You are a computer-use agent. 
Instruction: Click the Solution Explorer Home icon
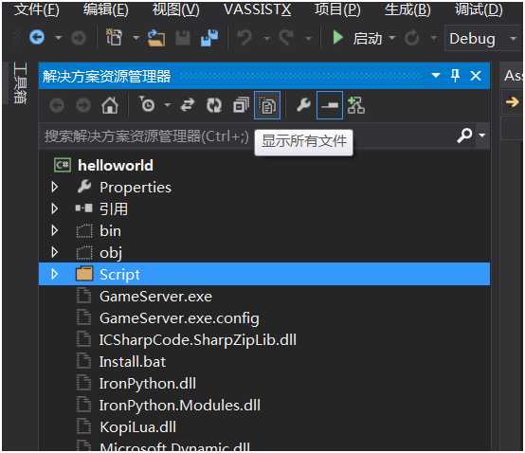click(x=110, y=105)
